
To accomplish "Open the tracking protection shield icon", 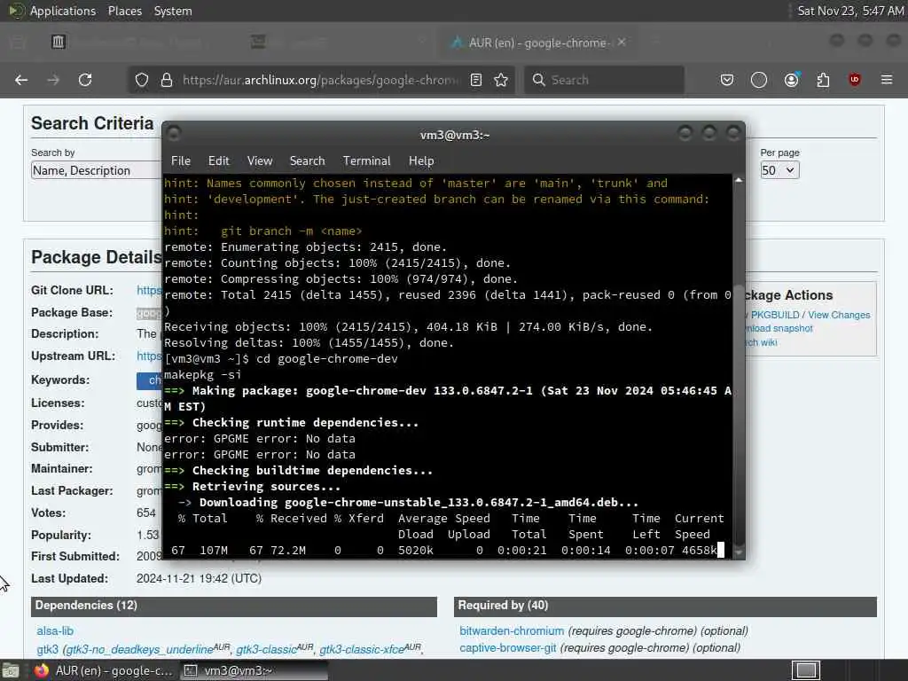I will 142,80.
